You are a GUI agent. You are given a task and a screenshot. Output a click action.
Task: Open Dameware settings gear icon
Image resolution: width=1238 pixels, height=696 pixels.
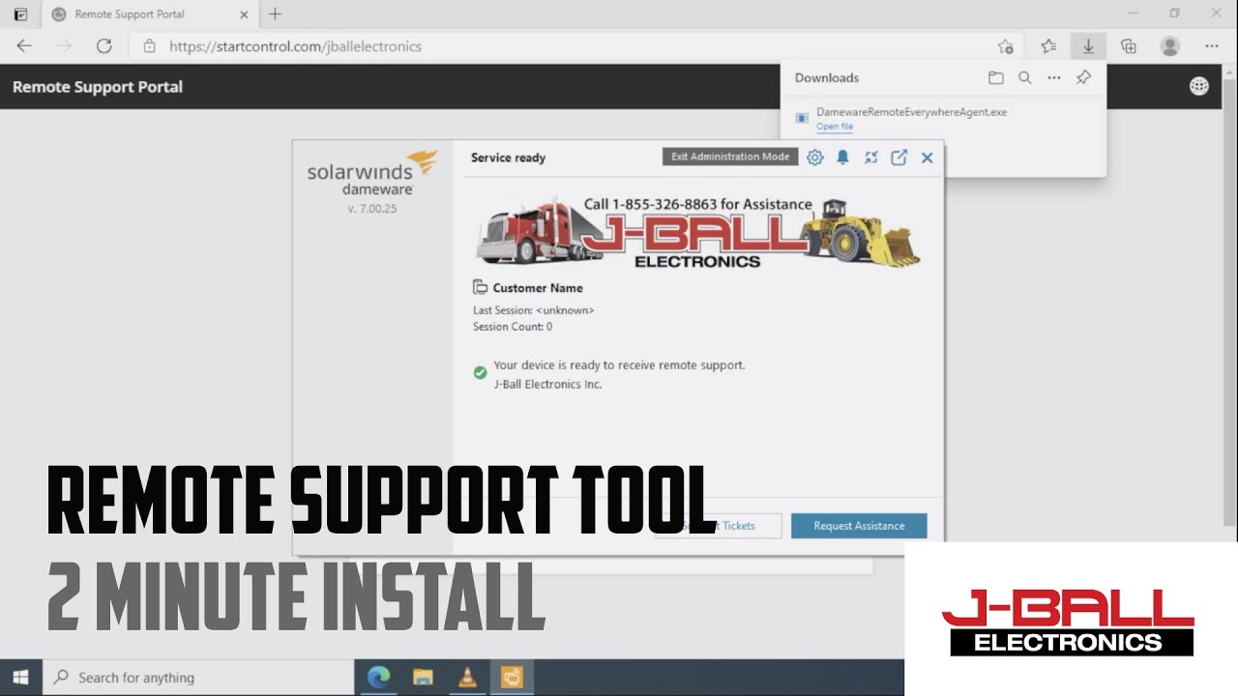pyautogui.click(x=815, y=158)
